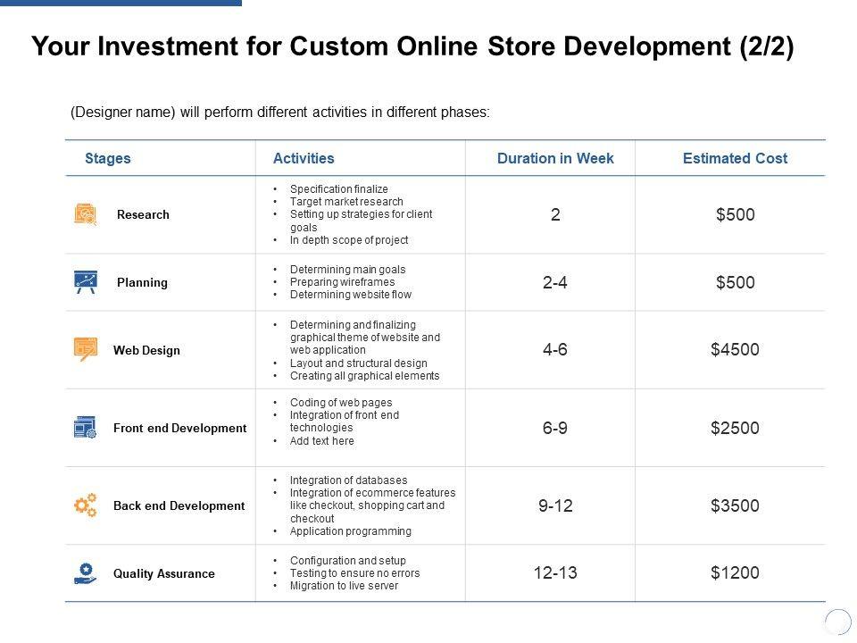Click the Back end Development gears icon
Image resolution: width=857 pixels, height=643 pixels.
click(86, 505)
